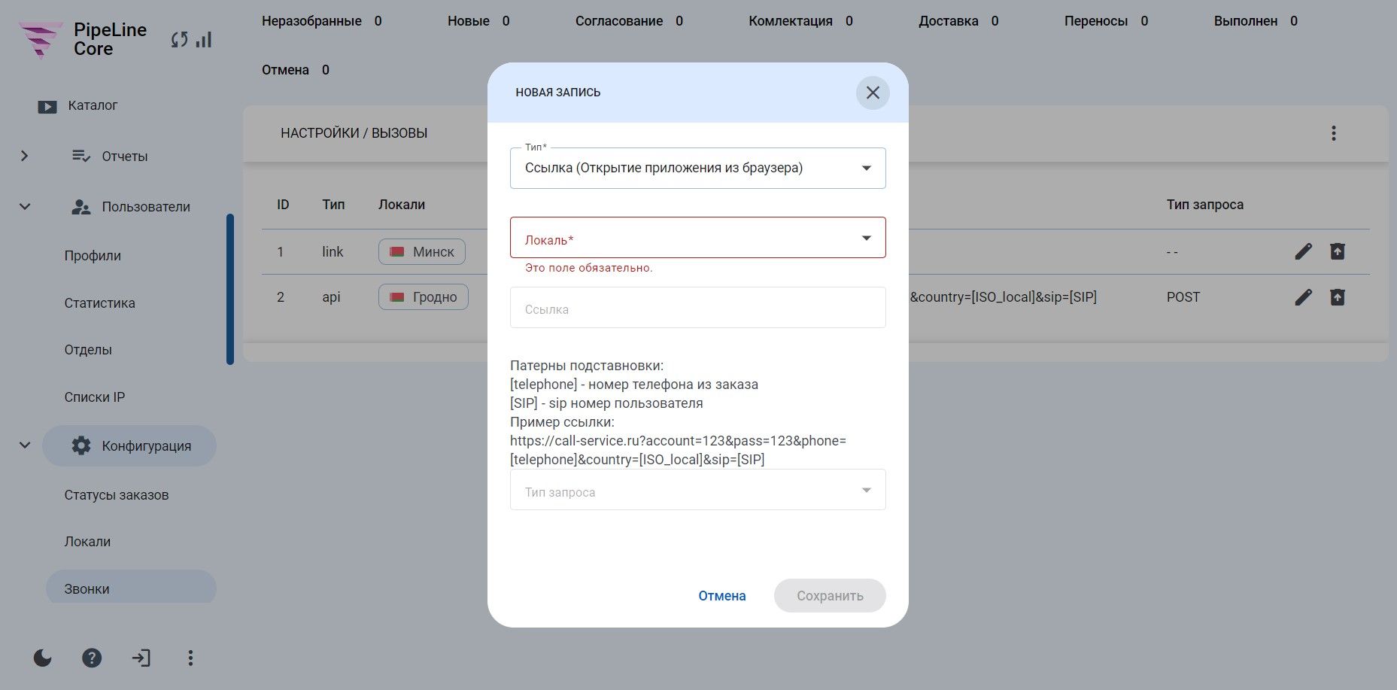Open the Тип dropdown
This screenshot has width=1397, height=690.
click(x=697, y=168)
